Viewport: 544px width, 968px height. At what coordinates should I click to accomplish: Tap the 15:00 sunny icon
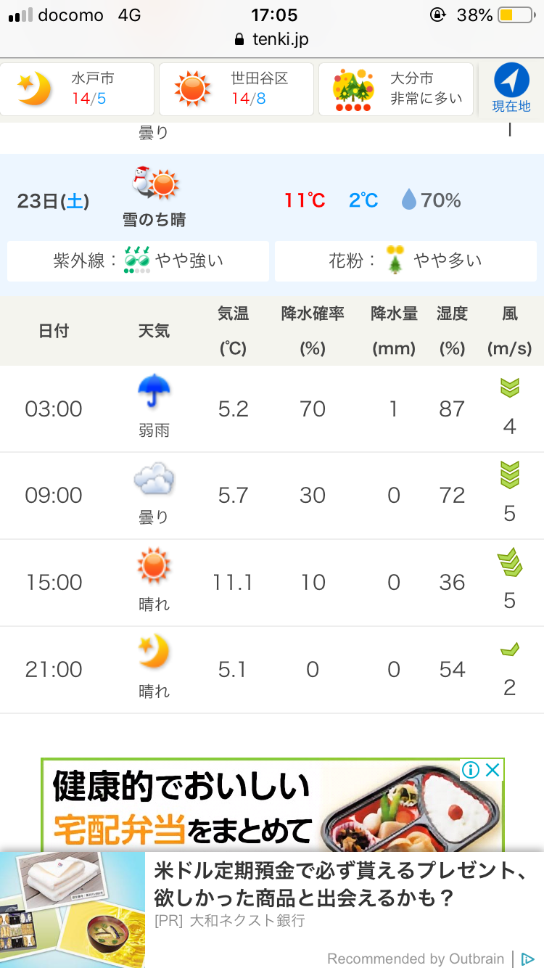[x=154, y=566]
